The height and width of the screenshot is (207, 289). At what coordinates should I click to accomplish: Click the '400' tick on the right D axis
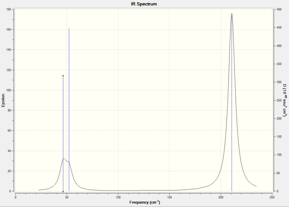[279, 46]
